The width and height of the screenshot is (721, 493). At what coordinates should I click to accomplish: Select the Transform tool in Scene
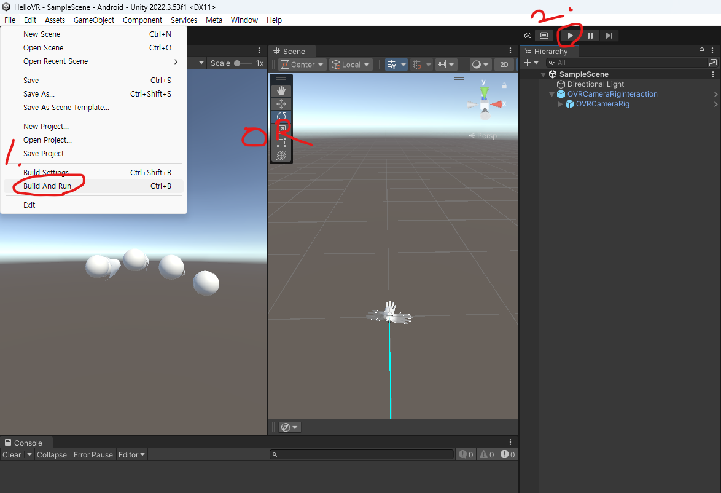(x=281, y=156)
